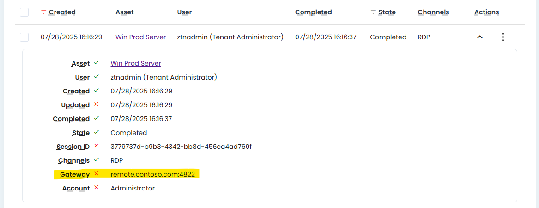
Task: Click the red X icon next to Session ID
Action: 96,146
